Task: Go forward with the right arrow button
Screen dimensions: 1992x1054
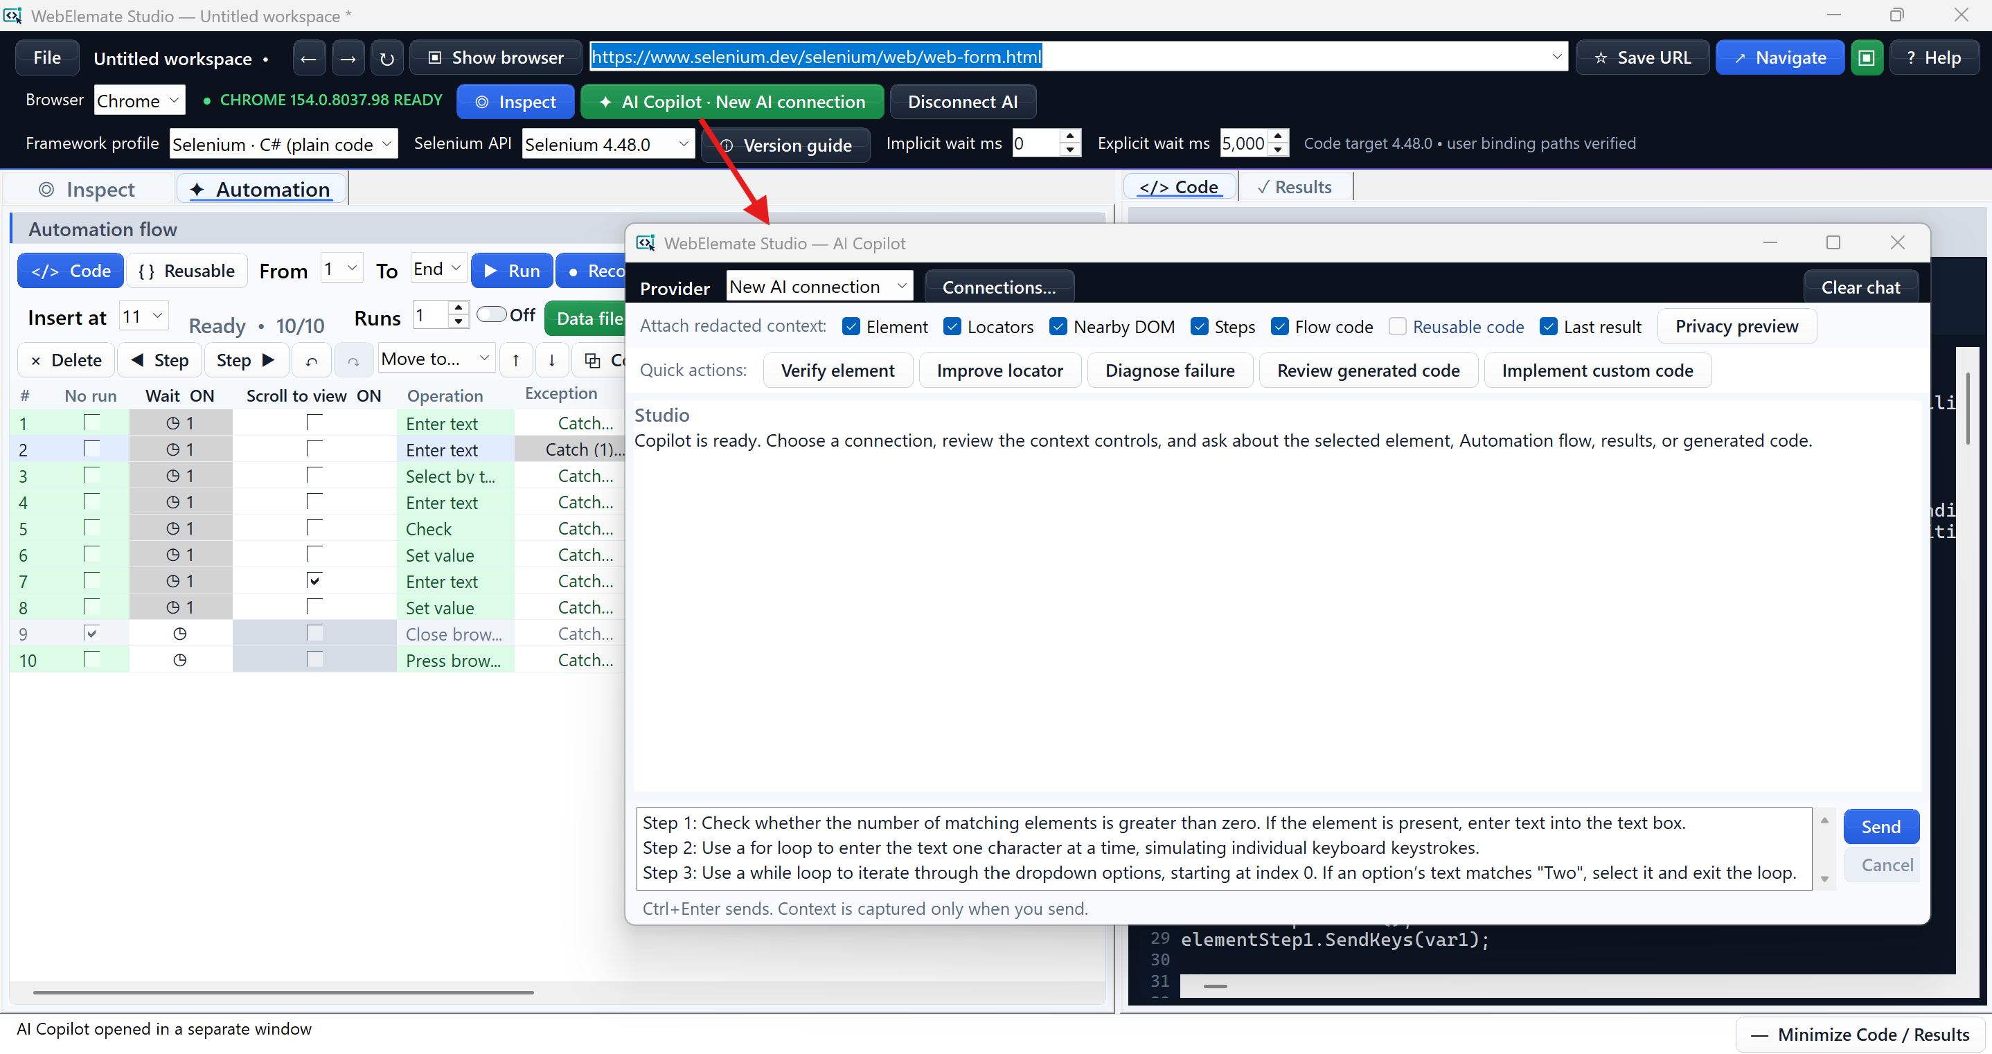Action: coord(348,58)
